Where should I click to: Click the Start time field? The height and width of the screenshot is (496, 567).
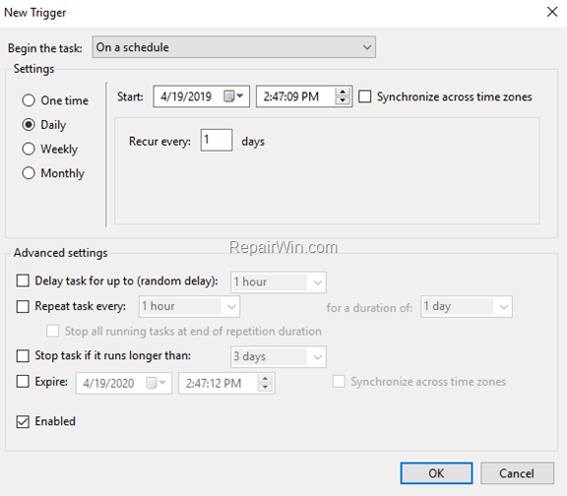tap(295, 96)
